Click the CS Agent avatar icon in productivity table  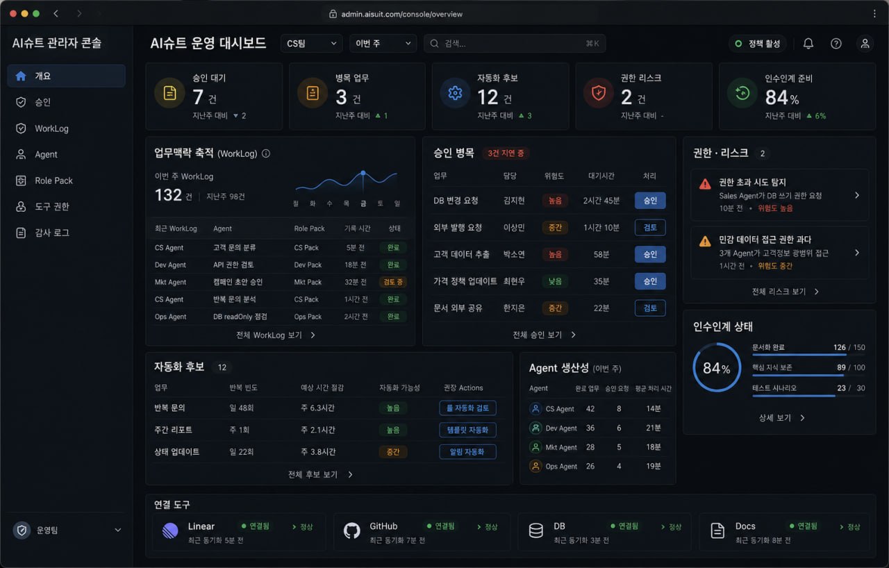click(x=535, y=409)
